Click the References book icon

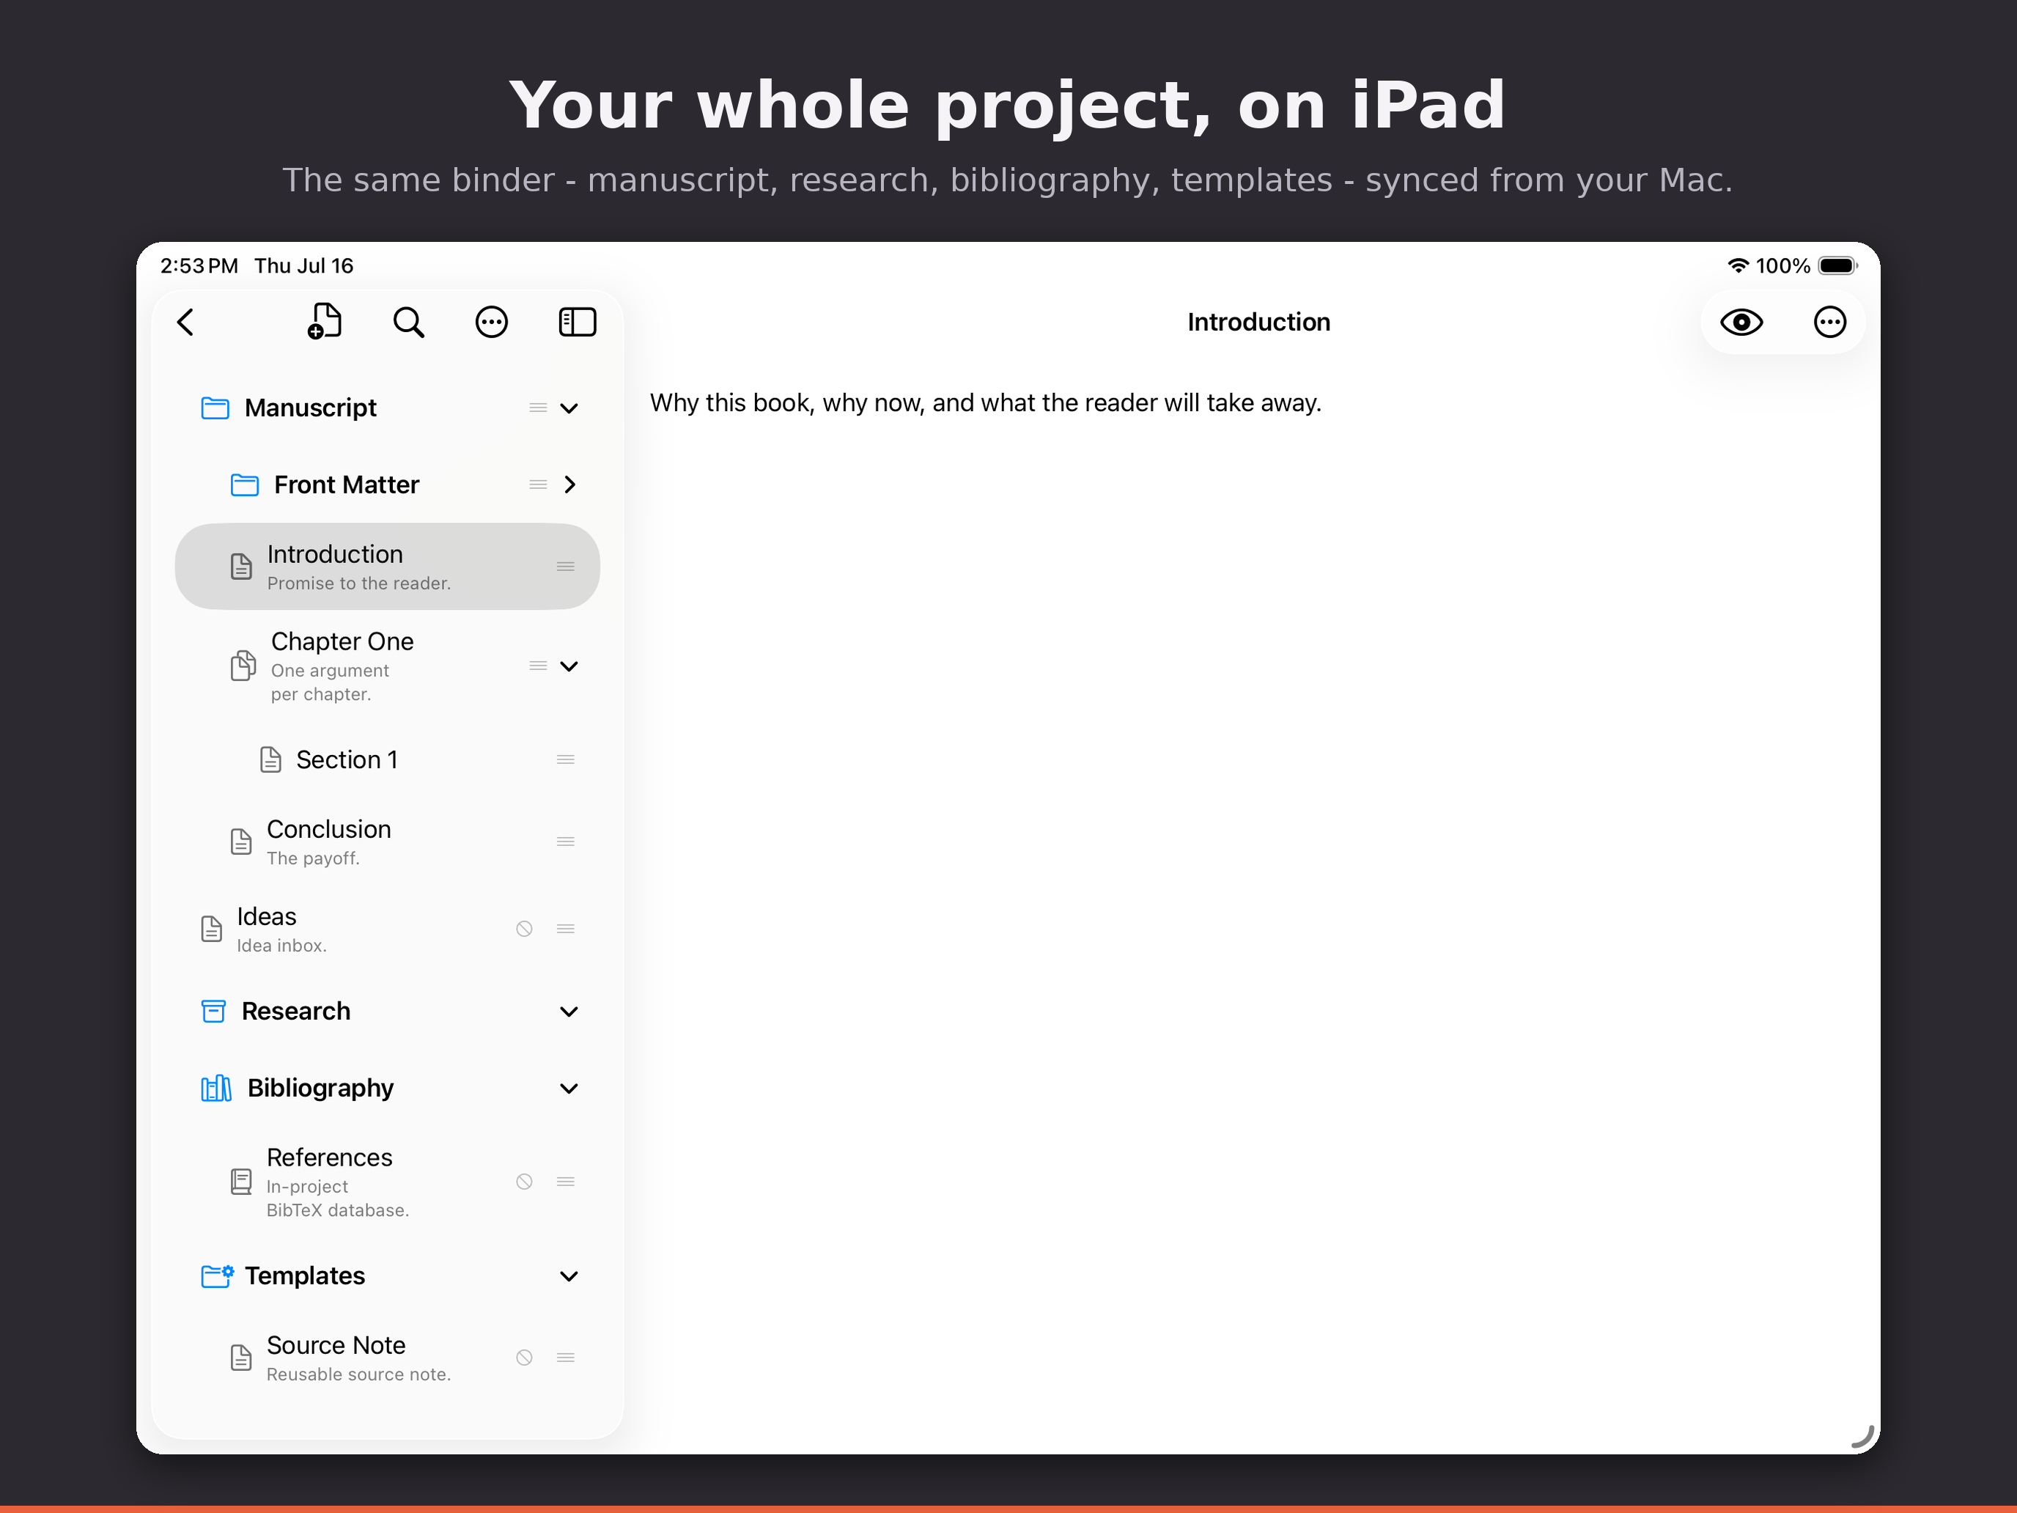click(240, 1181)
